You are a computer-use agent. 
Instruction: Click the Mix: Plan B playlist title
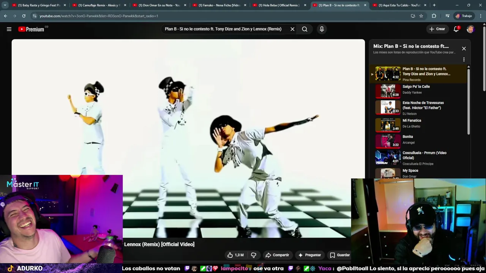pyautogui.click(x=411, y=46)
